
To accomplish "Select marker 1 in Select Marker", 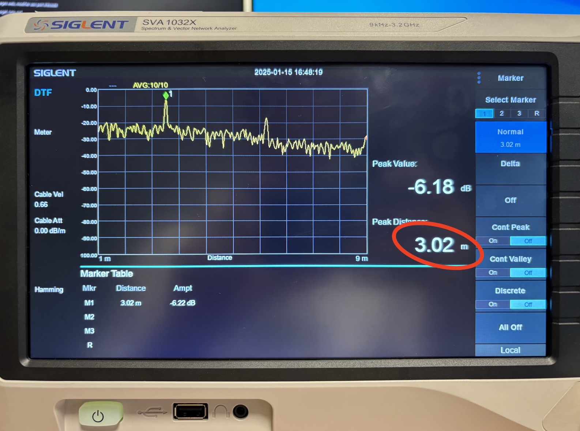I will click(484, 114).
